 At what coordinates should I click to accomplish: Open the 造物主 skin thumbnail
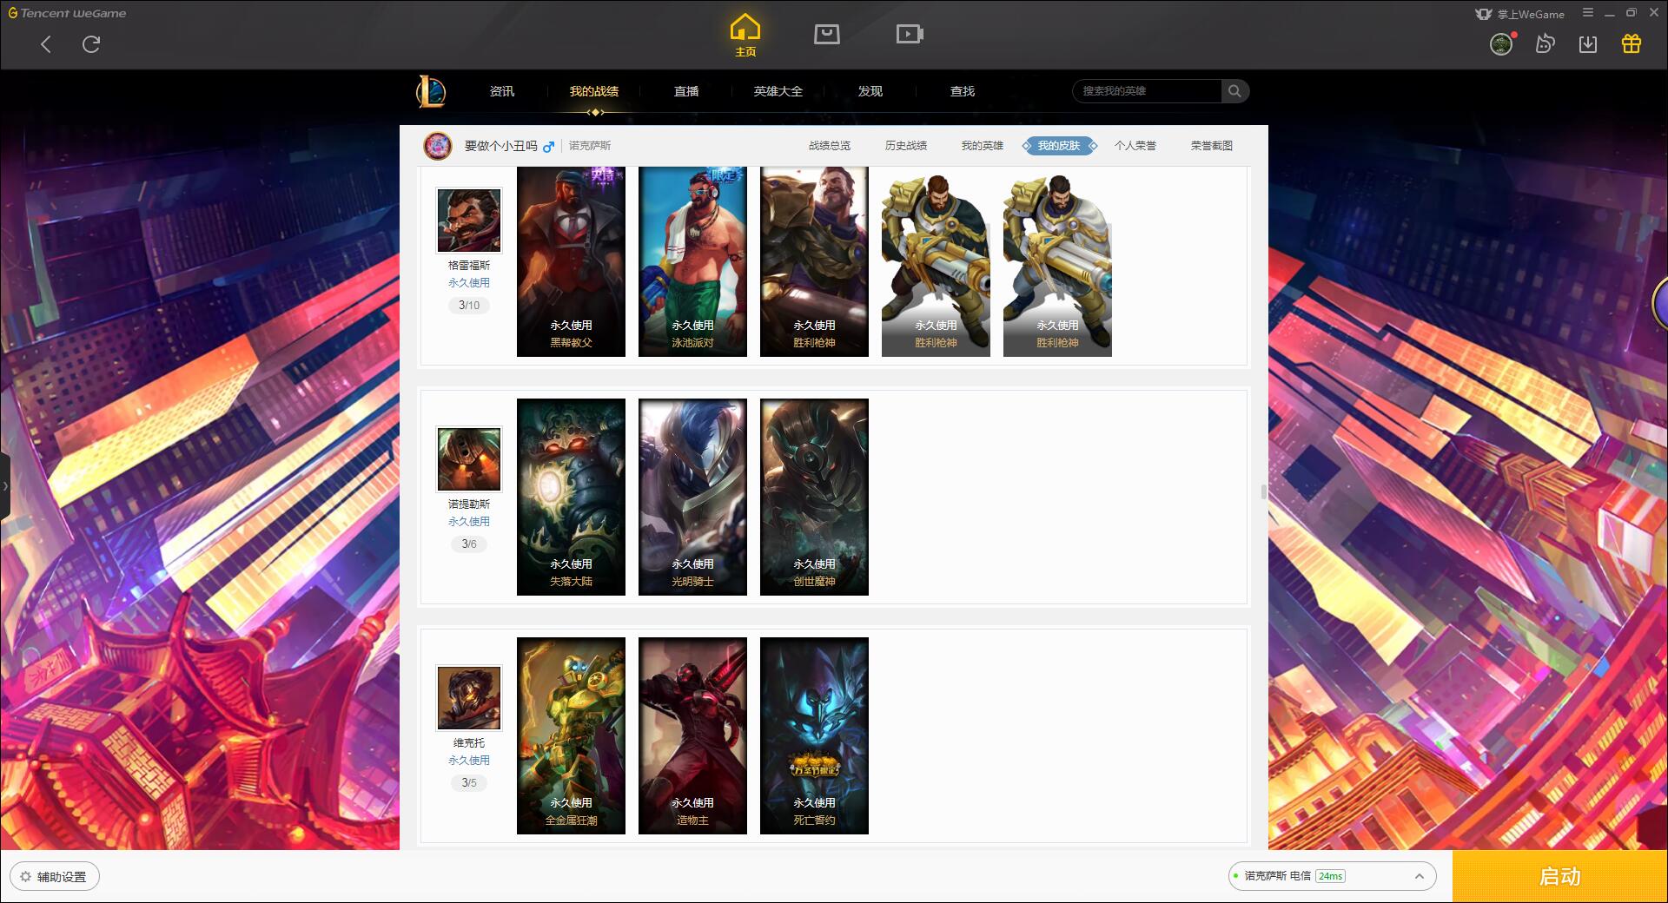tap(692, 735)
